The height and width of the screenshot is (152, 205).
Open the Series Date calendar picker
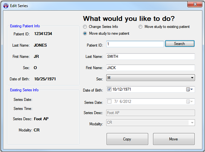pyautogui.click(x=190, y=102)
